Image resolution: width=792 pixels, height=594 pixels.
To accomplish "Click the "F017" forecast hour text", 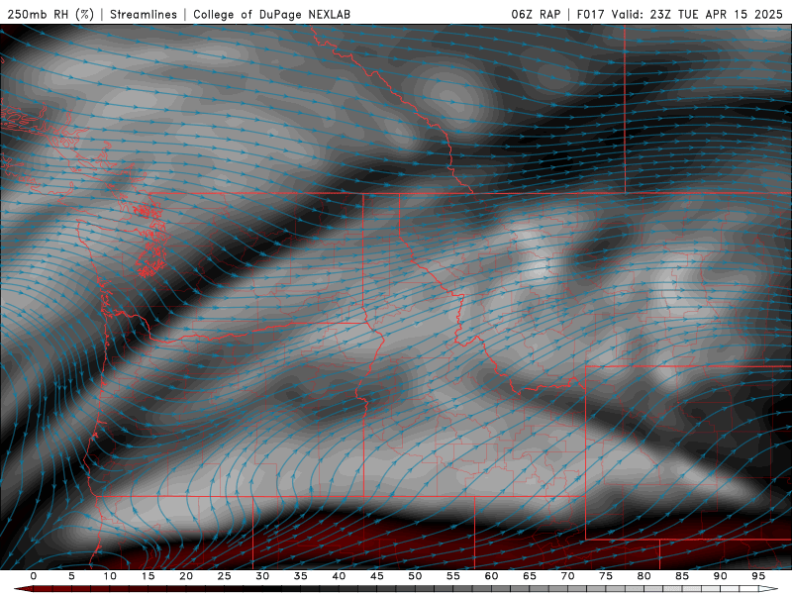I will [590, 14].
